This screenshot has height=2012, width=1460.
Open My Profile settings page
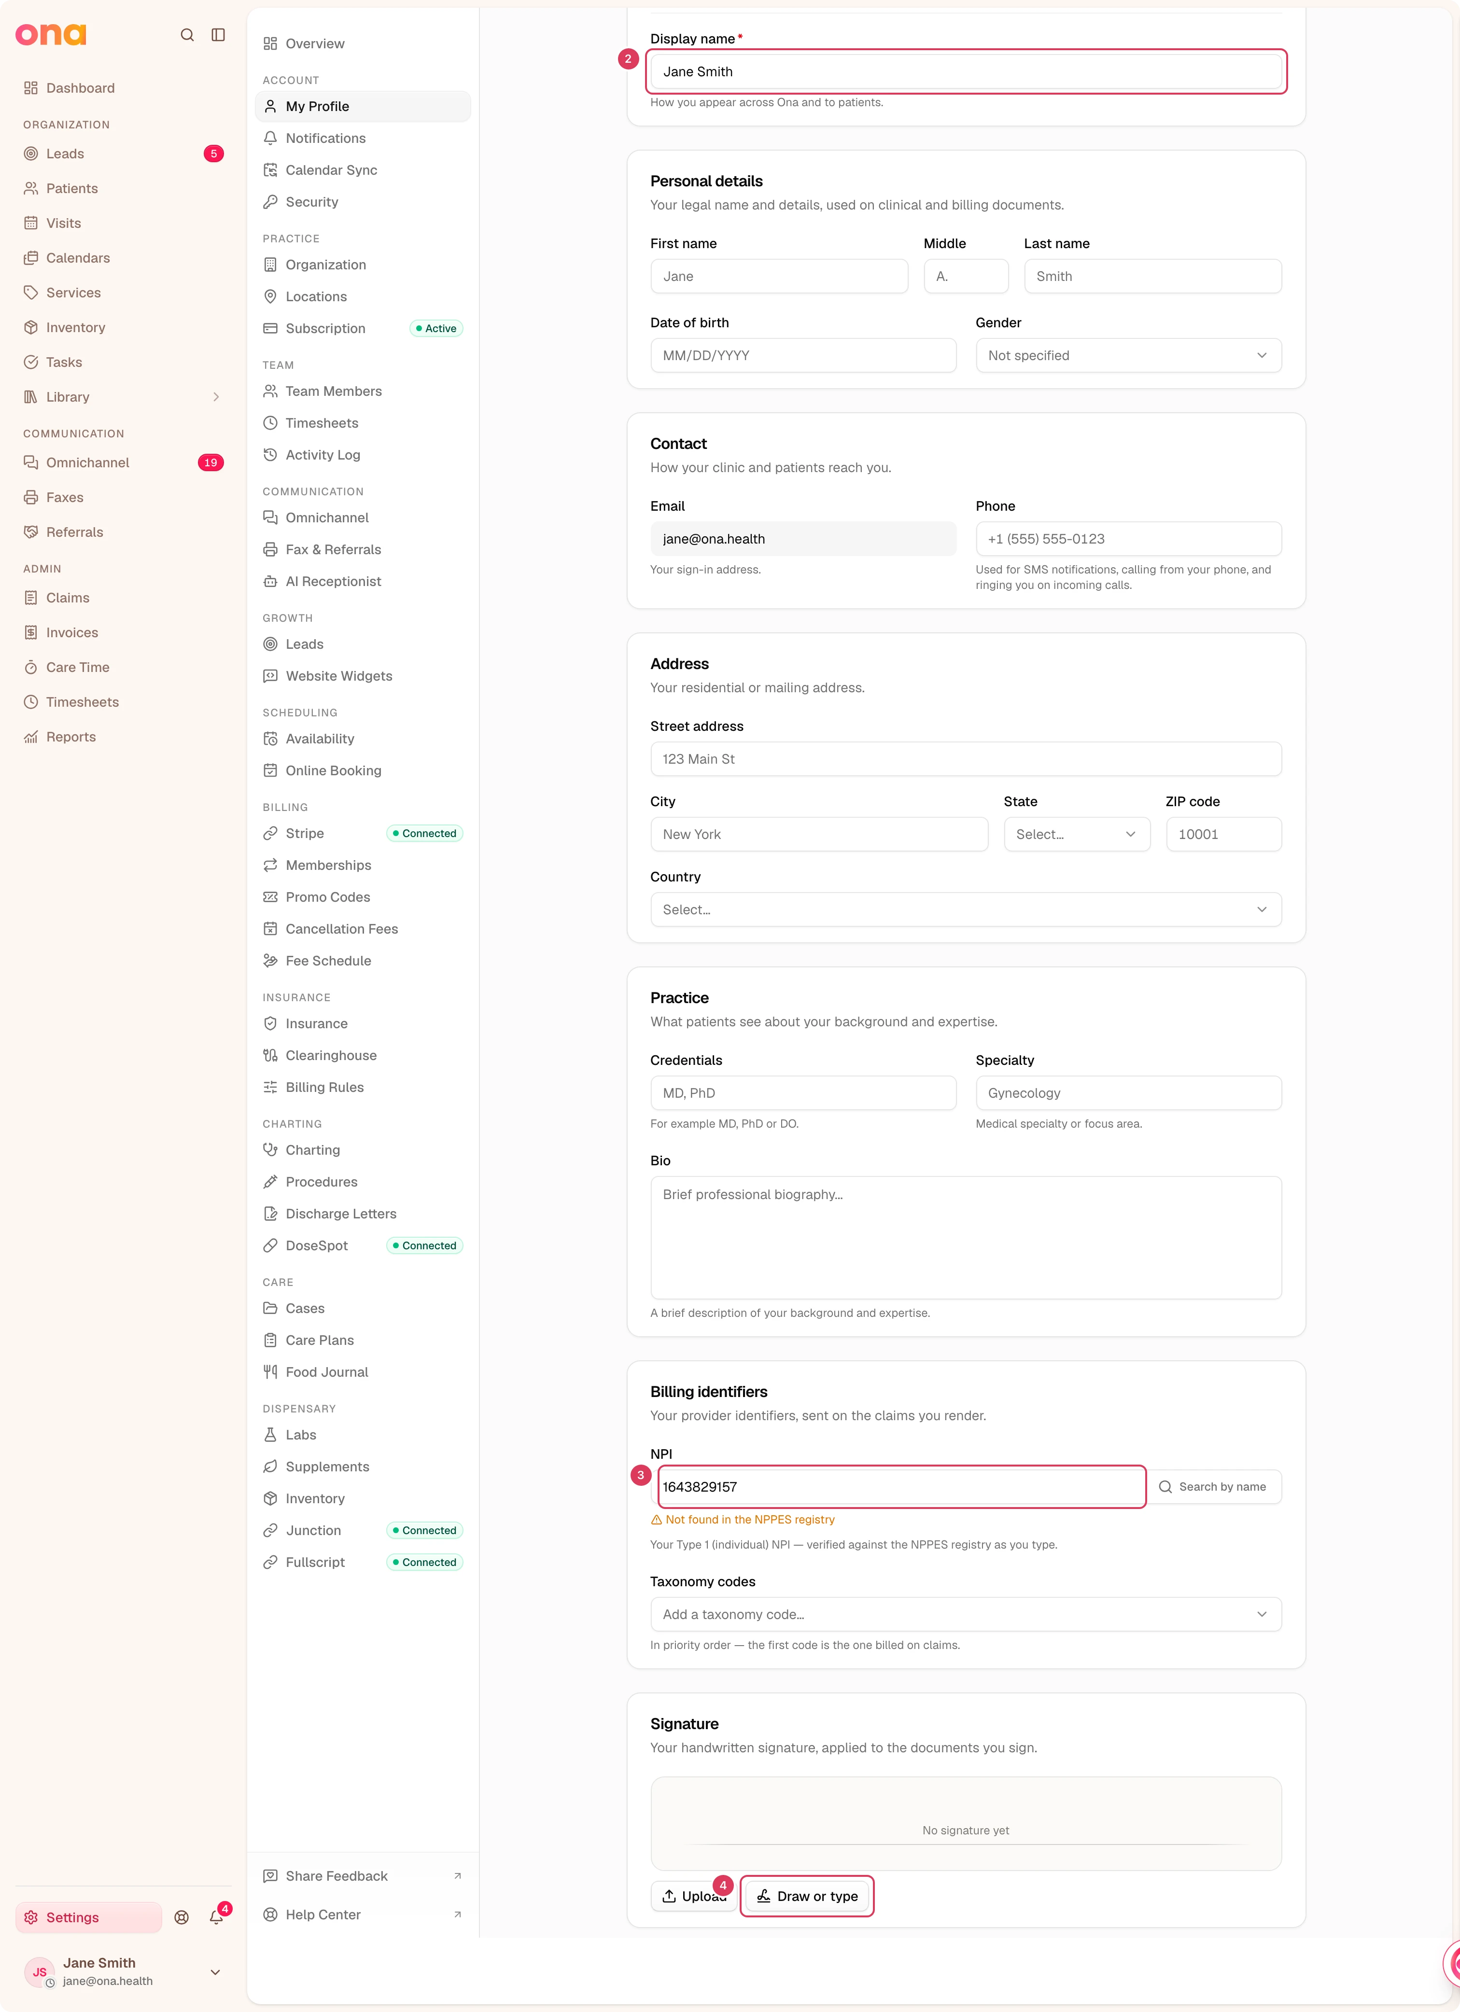[363, 106]
